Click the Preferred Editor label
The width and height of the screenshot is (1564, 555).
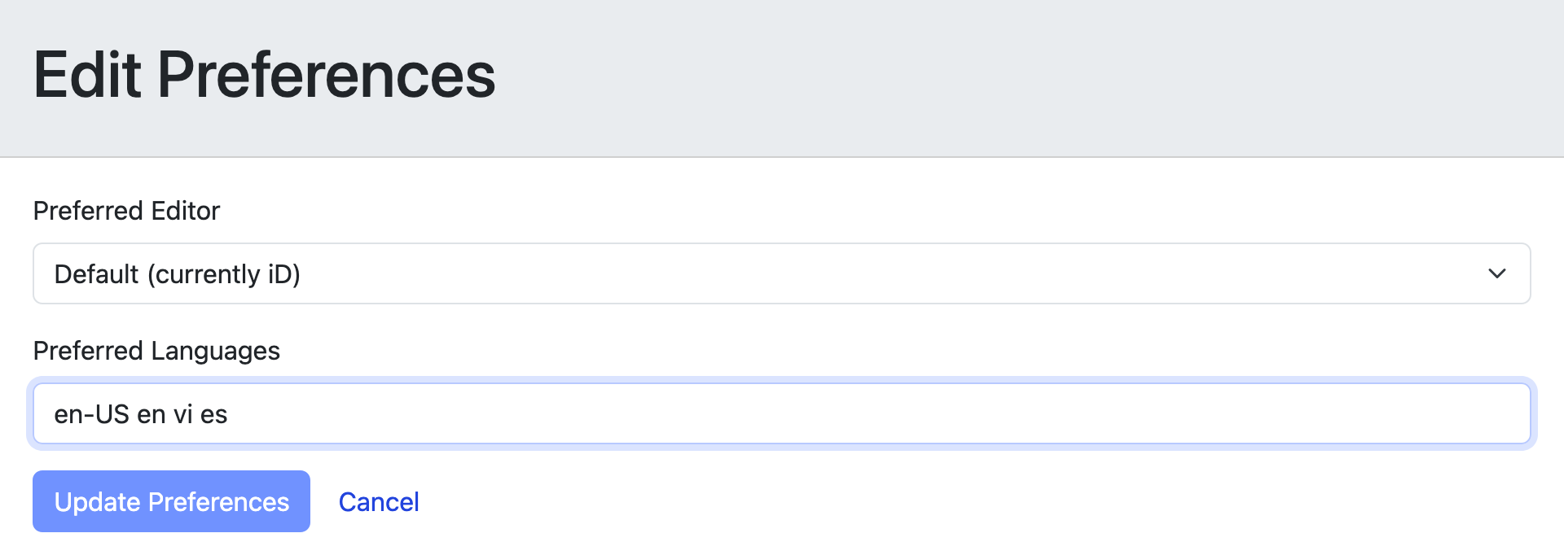(126, 211)
